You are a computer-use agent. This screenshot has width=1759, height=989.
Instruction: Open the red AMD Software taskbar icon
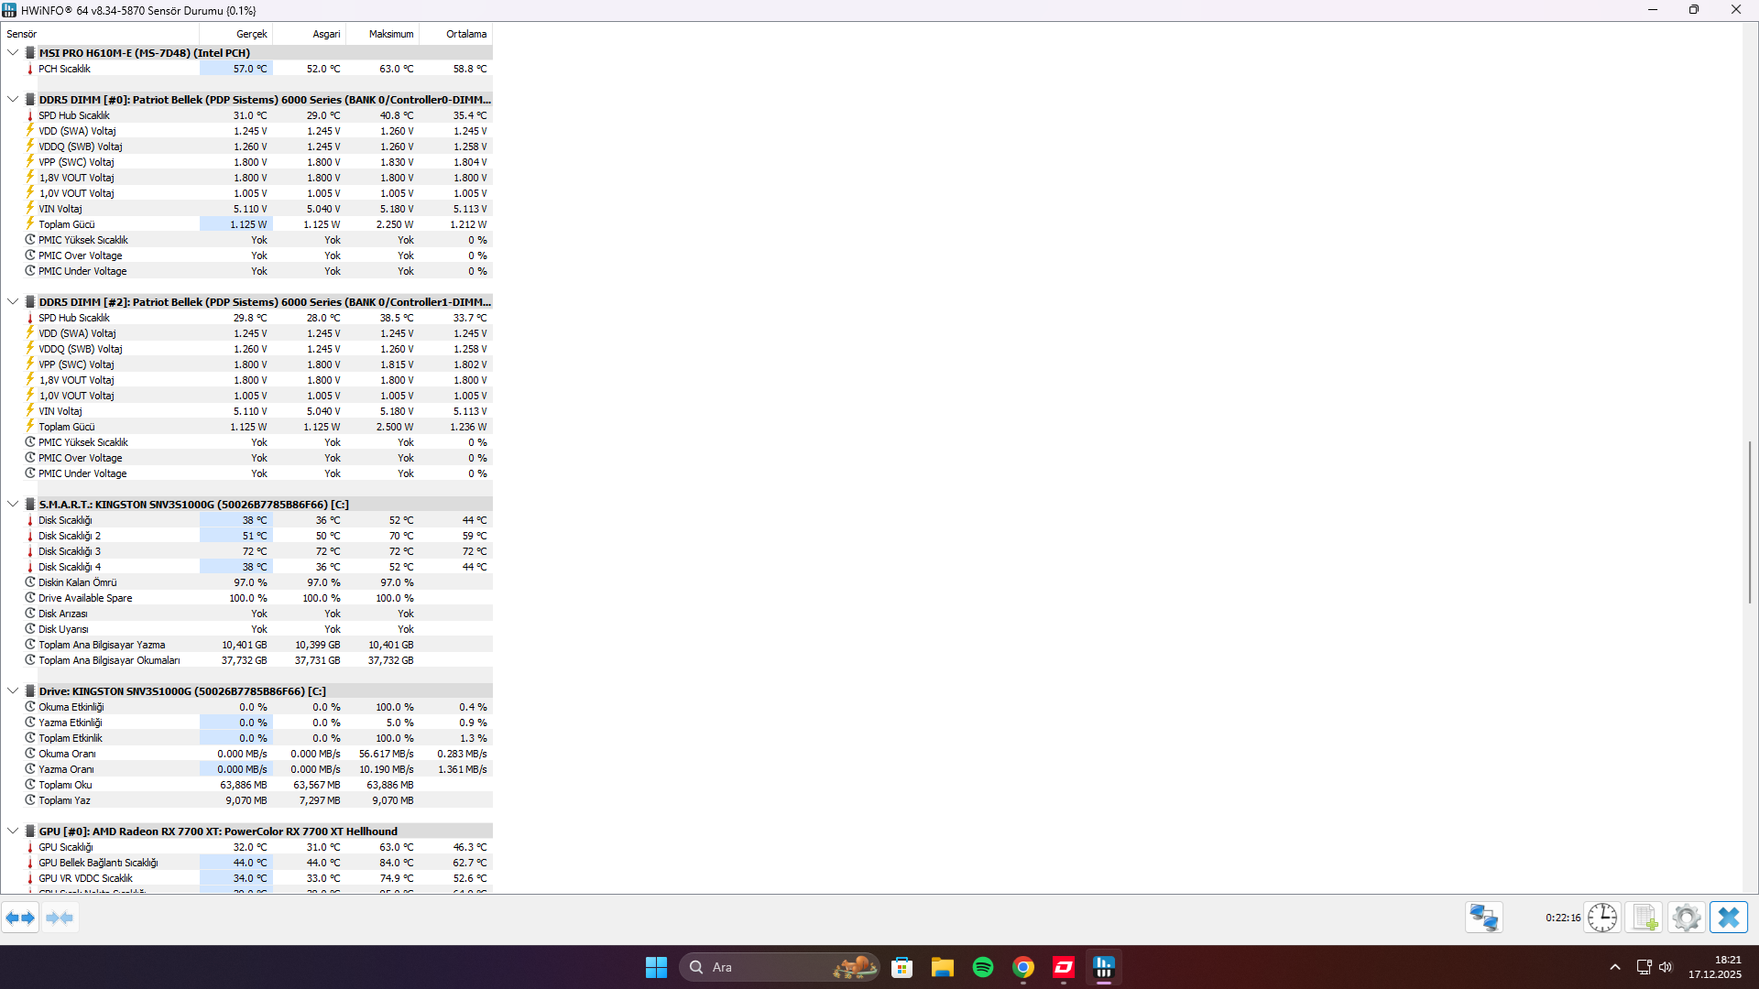1064,967
